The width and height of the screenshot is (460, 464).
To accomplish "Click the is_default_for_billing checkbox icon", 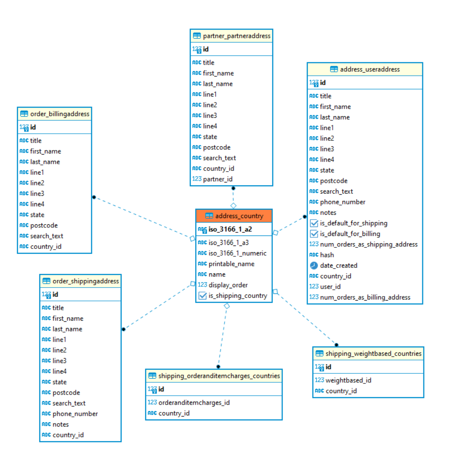I will point(314,234).
